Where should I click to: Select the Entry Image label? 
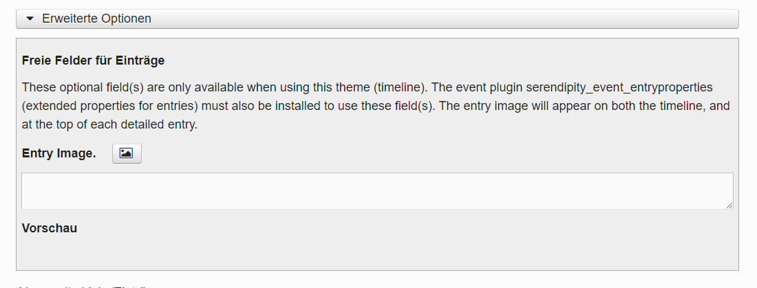58,153
